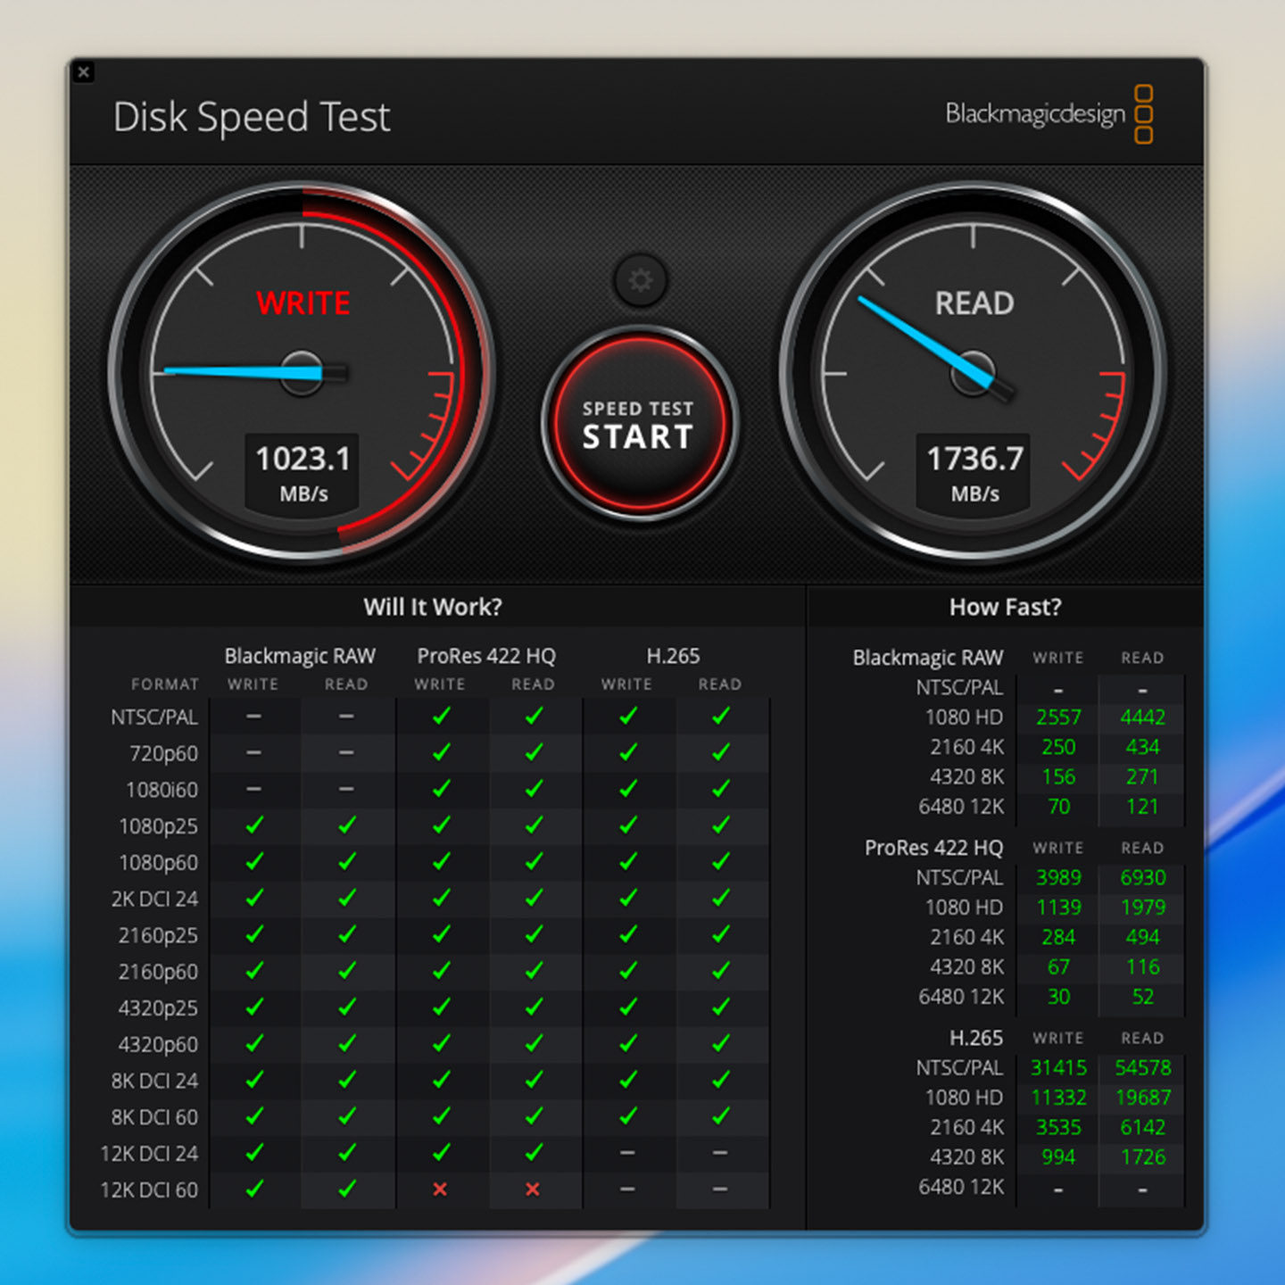Select the 1080p60 format row label

click(158, 863)
